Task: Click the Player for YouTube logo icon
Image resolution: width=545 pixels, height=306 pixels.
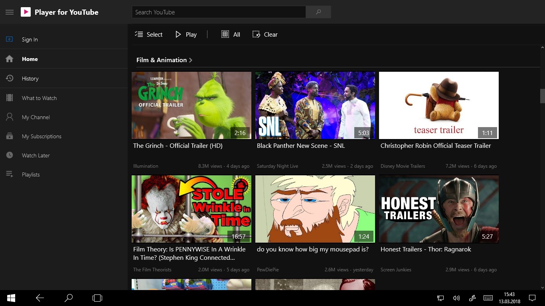Action: tap(26, 12)
